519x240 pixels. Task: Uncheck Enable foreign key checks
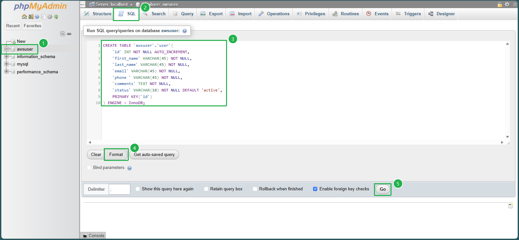point(315,189)
